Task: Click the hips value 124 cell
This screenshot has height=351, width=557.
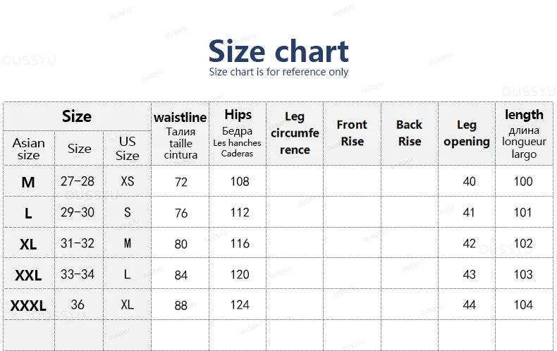Action: (240, 305)
